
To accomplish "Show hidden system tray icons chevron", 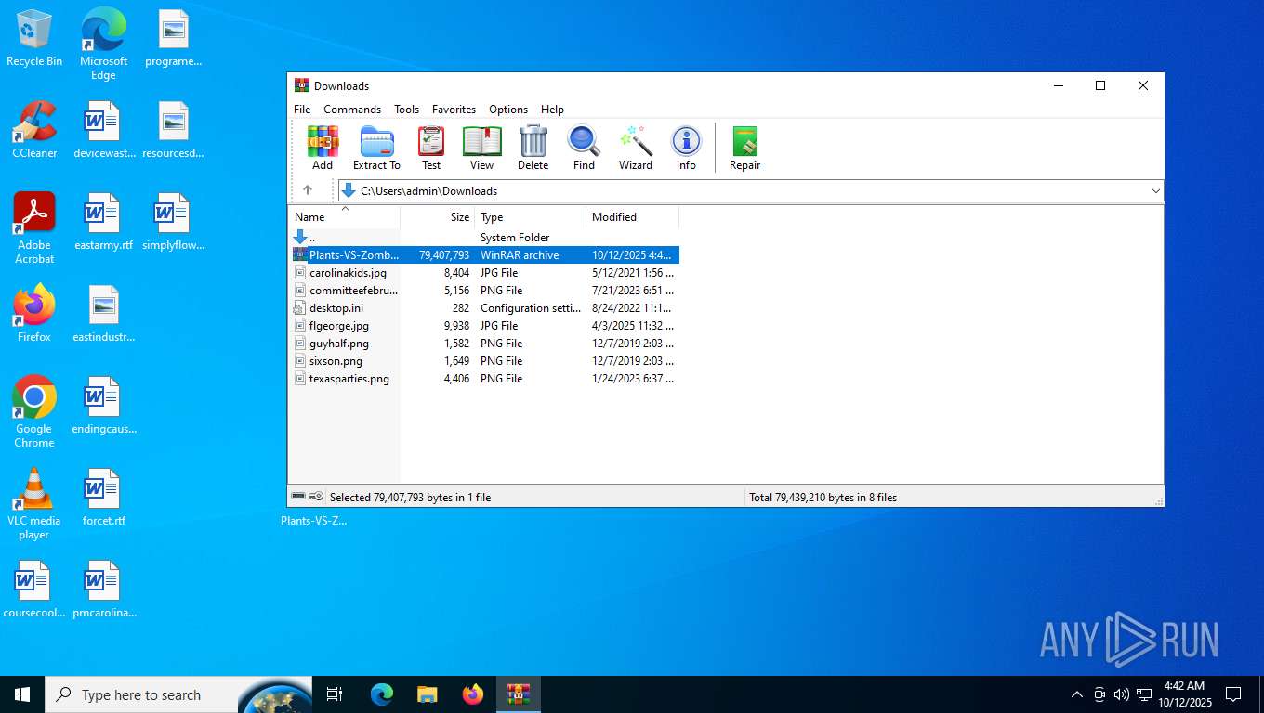I will click(x=1077, y=694).
